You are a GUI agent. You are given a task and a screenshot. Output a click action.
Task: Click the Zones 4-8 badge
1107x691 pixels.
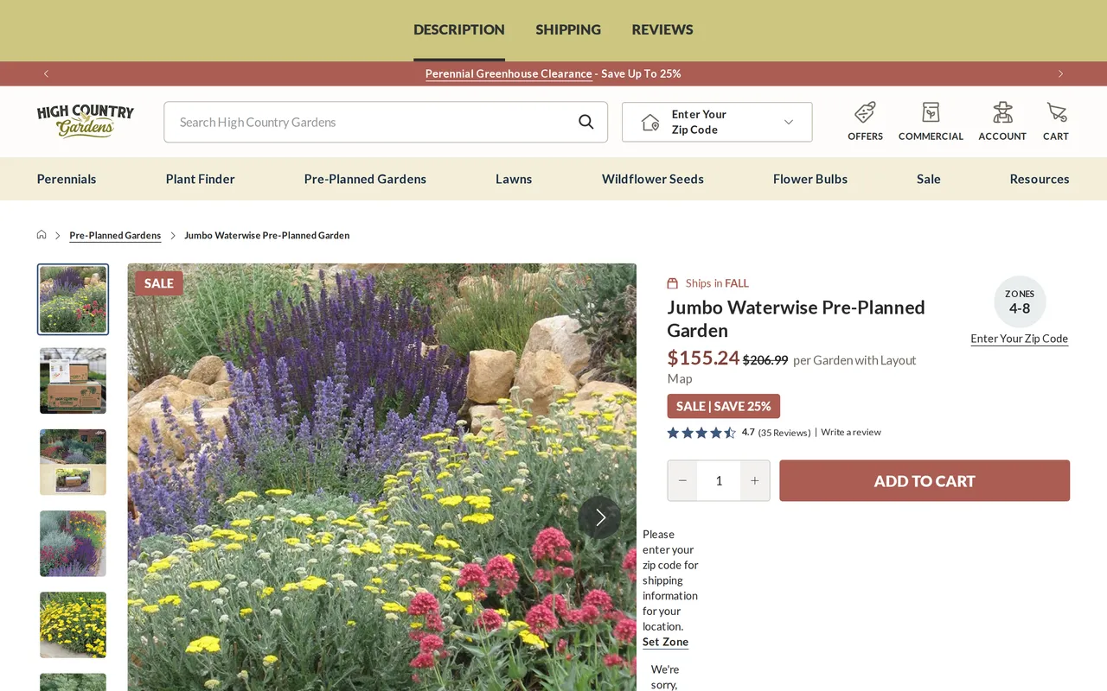click(1020, 301)
